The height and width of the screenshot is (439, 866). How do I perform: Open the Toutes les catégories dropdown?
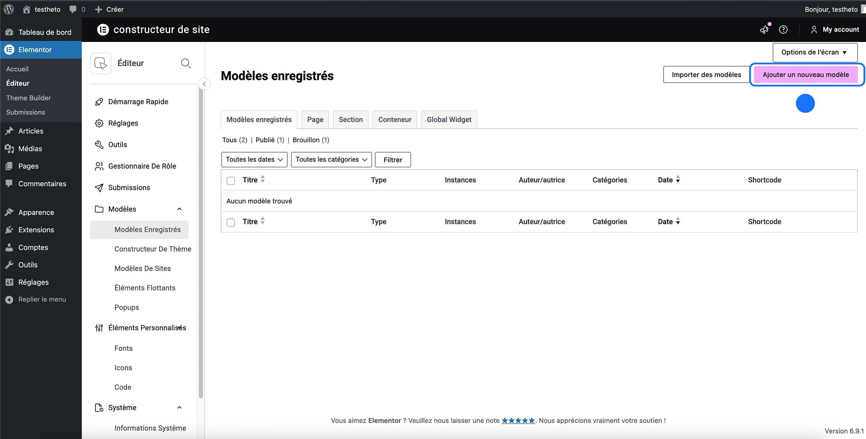pyautogui.click(x=331, y=159)
